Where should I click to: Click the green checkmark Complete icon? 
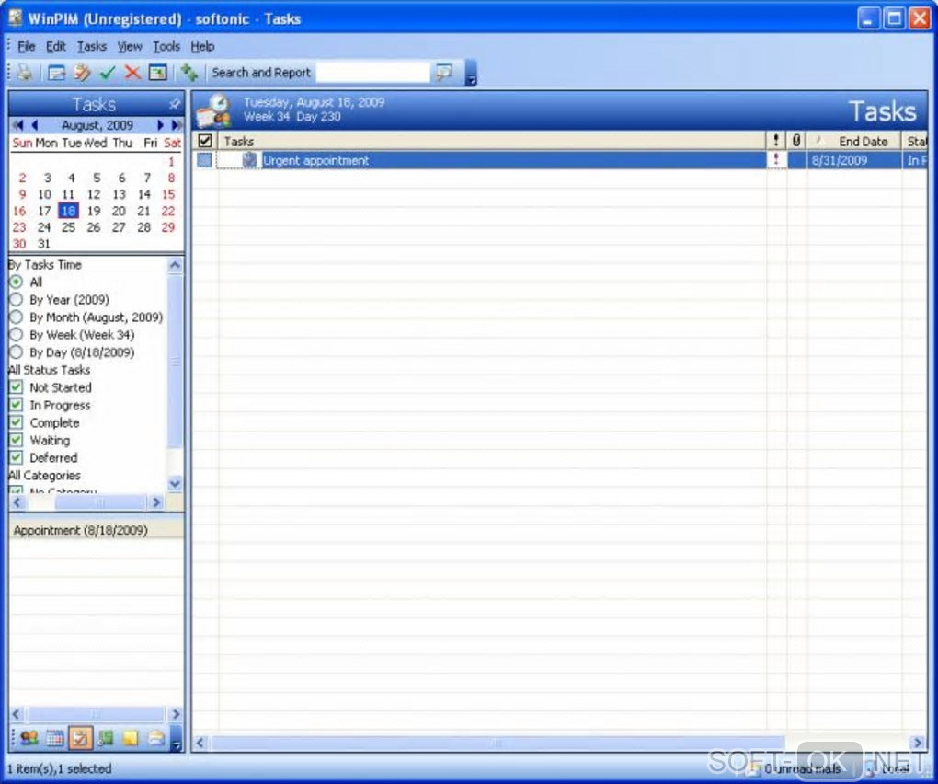108,73
